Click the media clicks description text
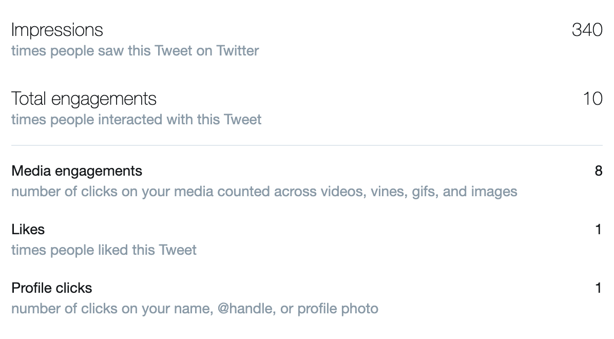This screenshot has height=339, width=614. (x=264, y=192)
